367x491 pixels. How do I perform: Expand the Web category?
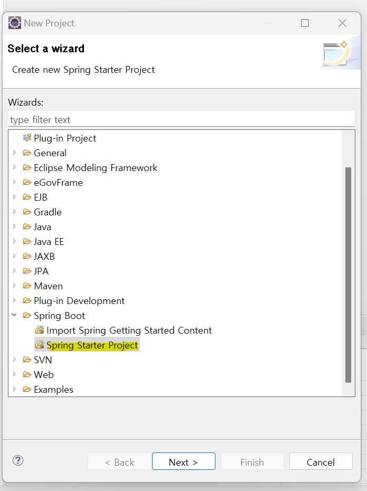[14, 374]
